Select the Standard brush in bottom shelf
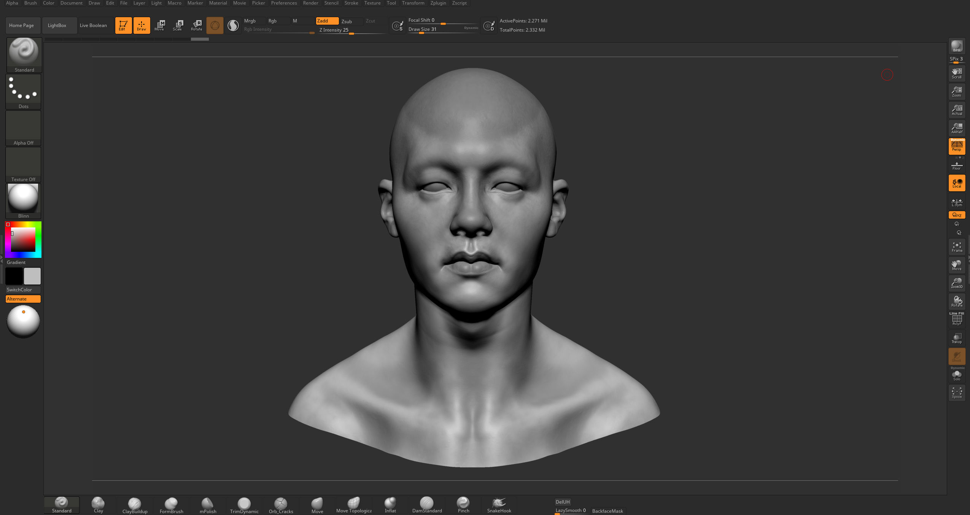This screenshot has height=515, width=970. pyautogui.click(x=62, y=505)
